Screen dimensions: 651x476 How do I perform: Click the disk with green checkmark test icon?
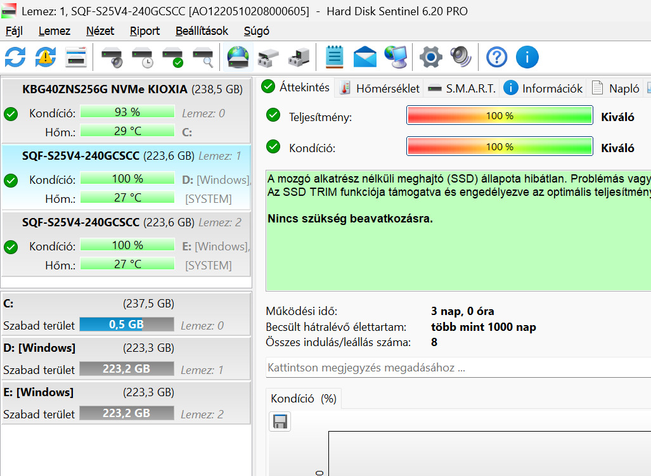point(172,57)
